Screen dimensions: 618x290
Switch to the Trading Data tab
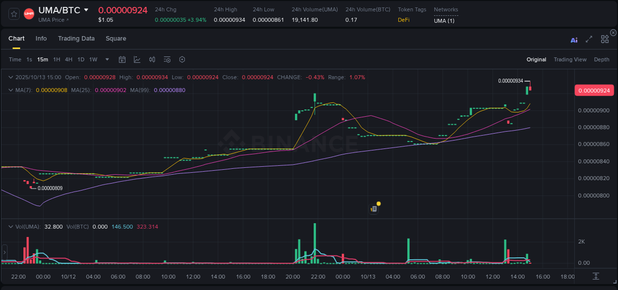(x=77, y=39)
